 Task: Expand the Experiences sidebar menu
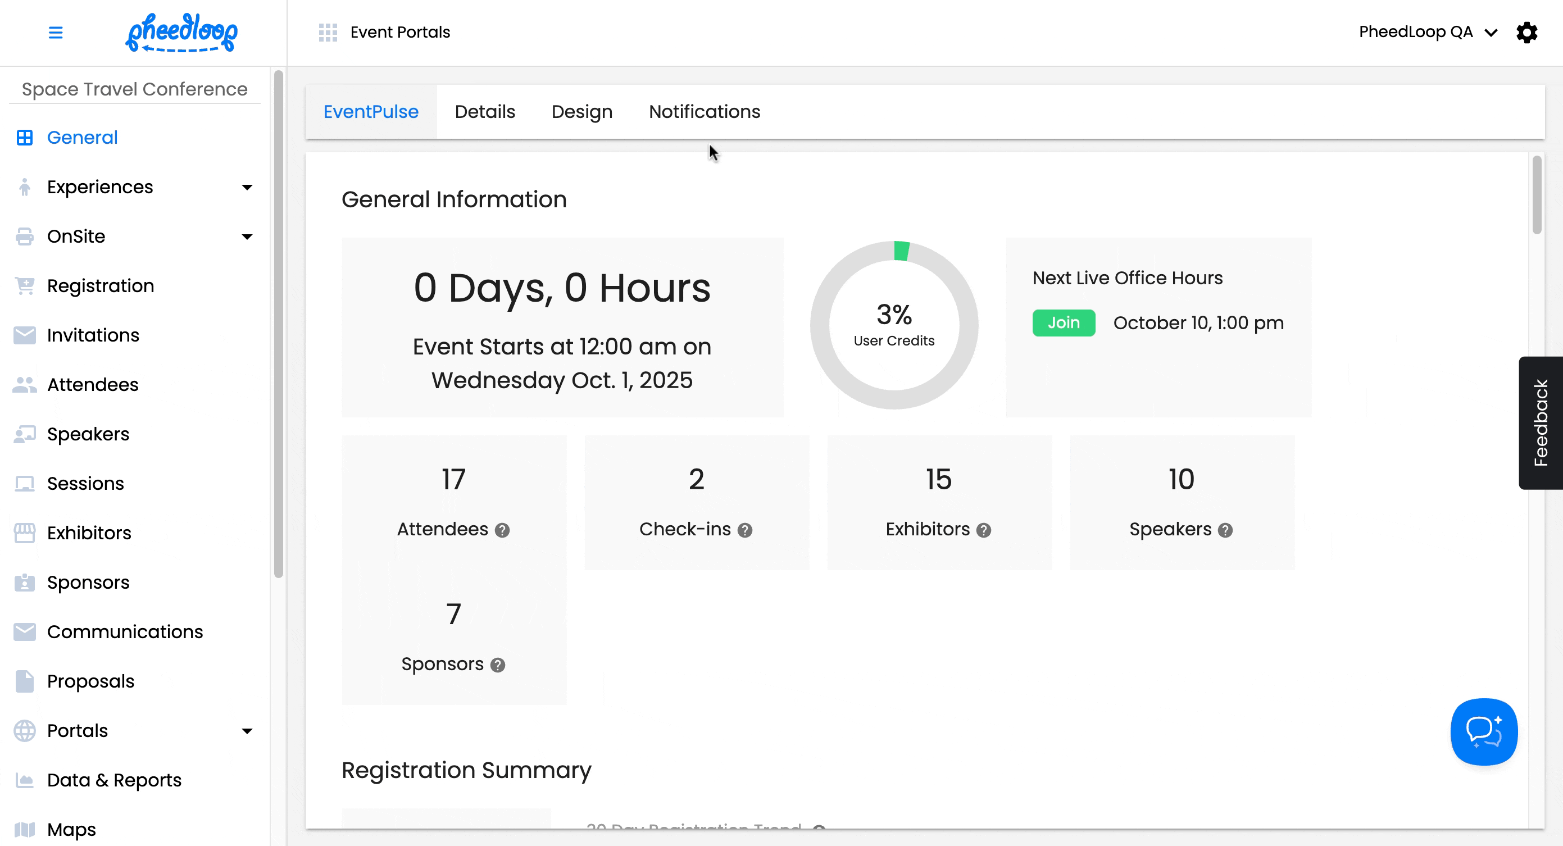[x=247, y=187]
